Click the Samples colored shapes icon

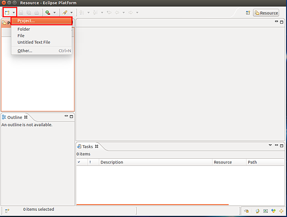(274, 211)
